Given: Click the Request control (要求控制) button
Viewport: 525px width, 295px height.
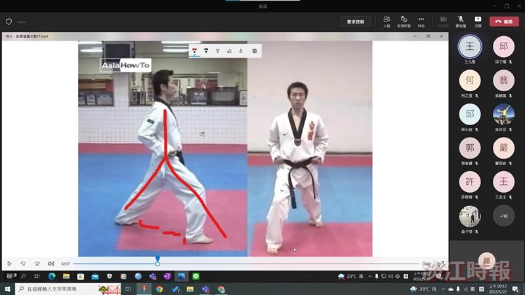Looking at the screenshot, I should 356,22.
